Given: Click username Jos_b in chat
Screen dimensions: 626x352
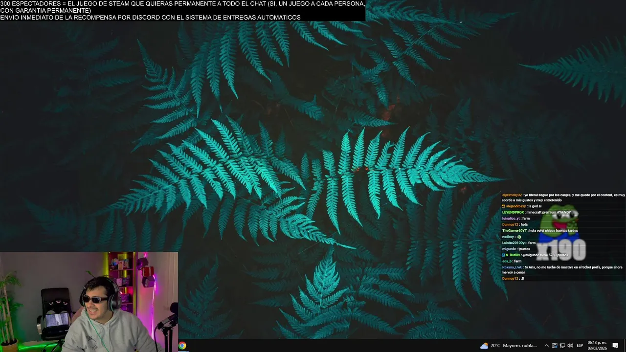Looking at the screenshot, I should (506, 261).
